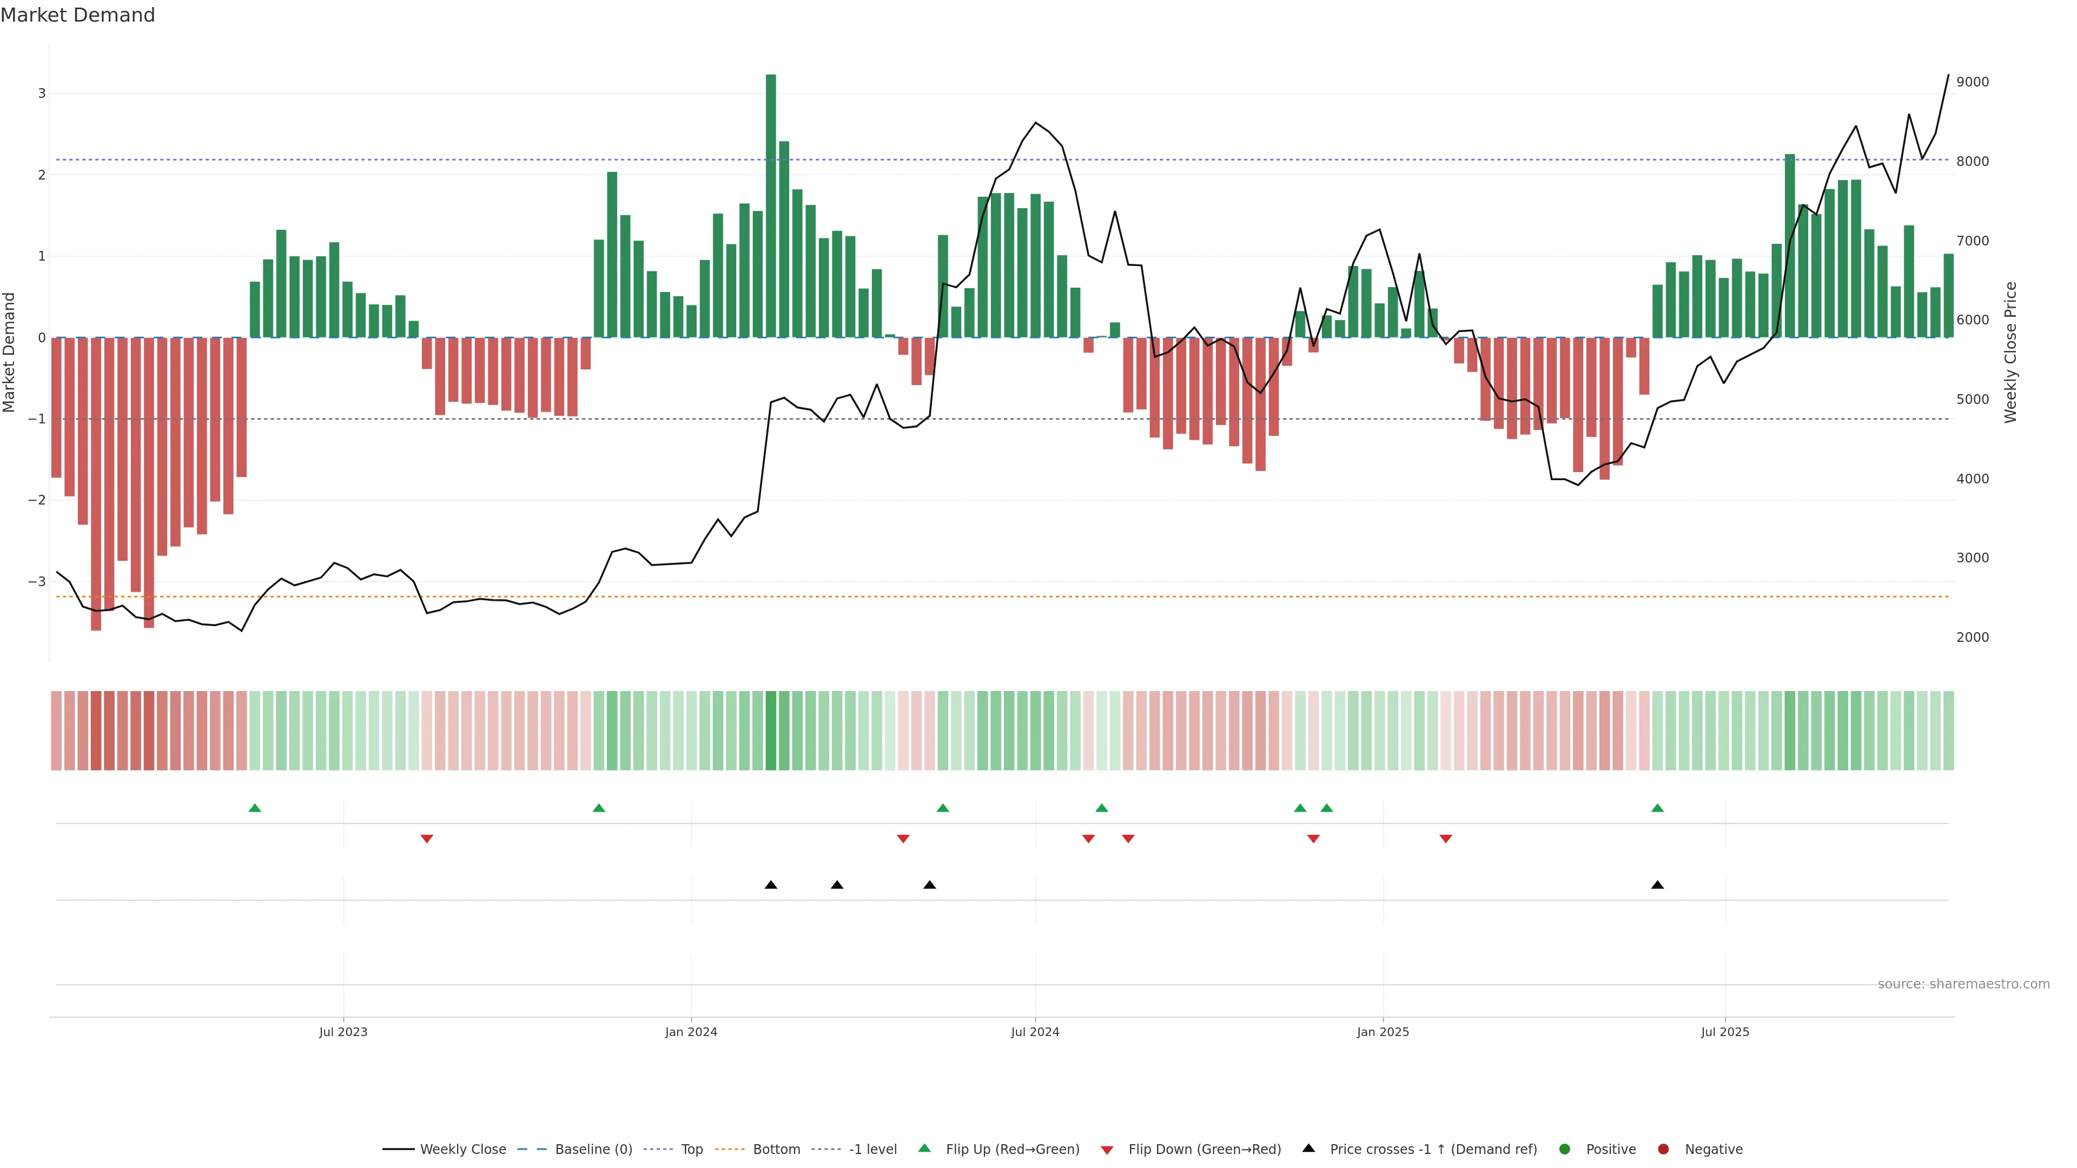This screenshot has height=1168, width=2077.
Task: Click black Price crosses -1 legend triangle
Action: pos(1308,1149)
